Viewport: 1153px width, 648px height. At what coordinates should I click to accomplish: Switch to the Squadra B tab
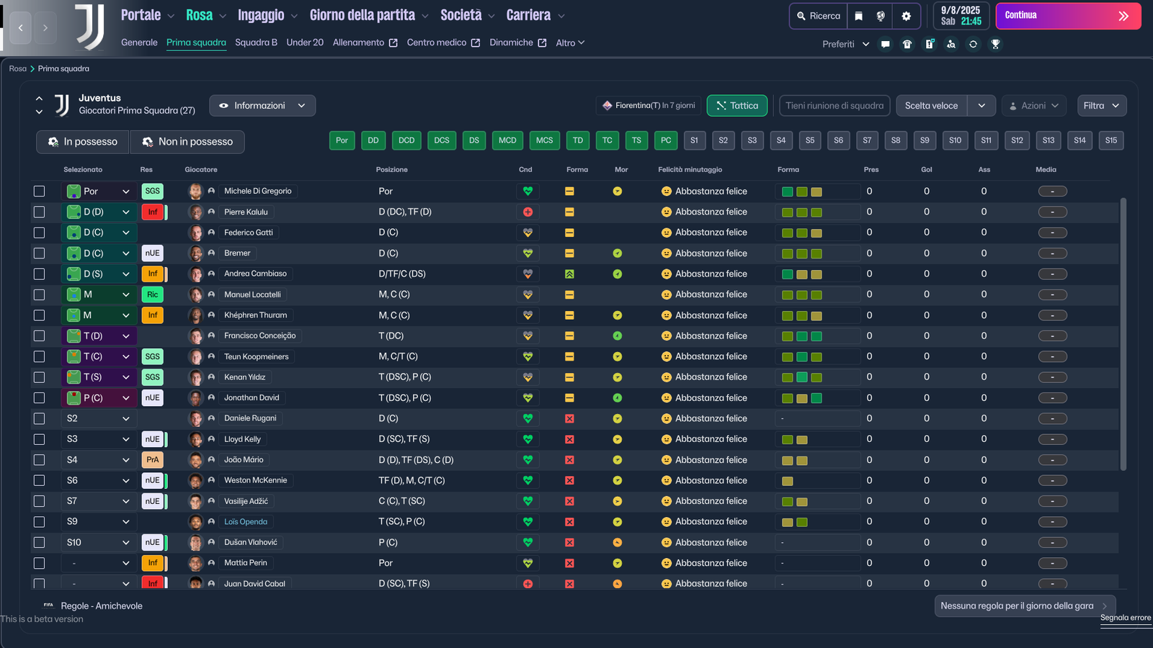coord(256,42)
